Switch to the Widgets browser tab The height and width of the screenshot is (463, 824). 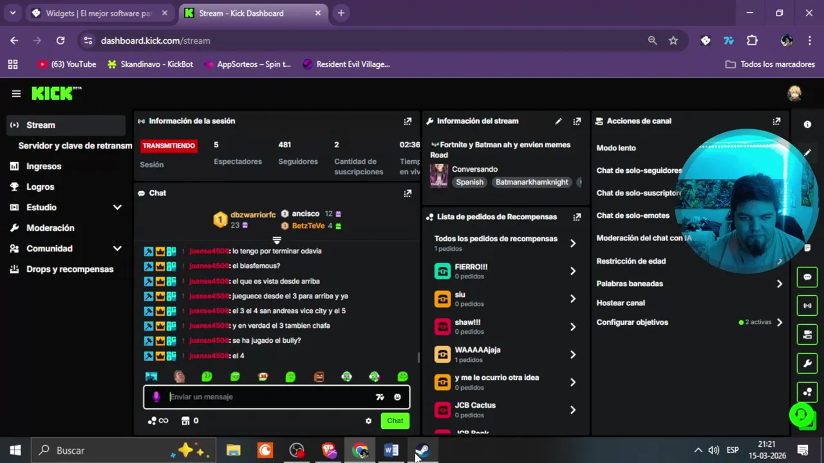[100, 13]
